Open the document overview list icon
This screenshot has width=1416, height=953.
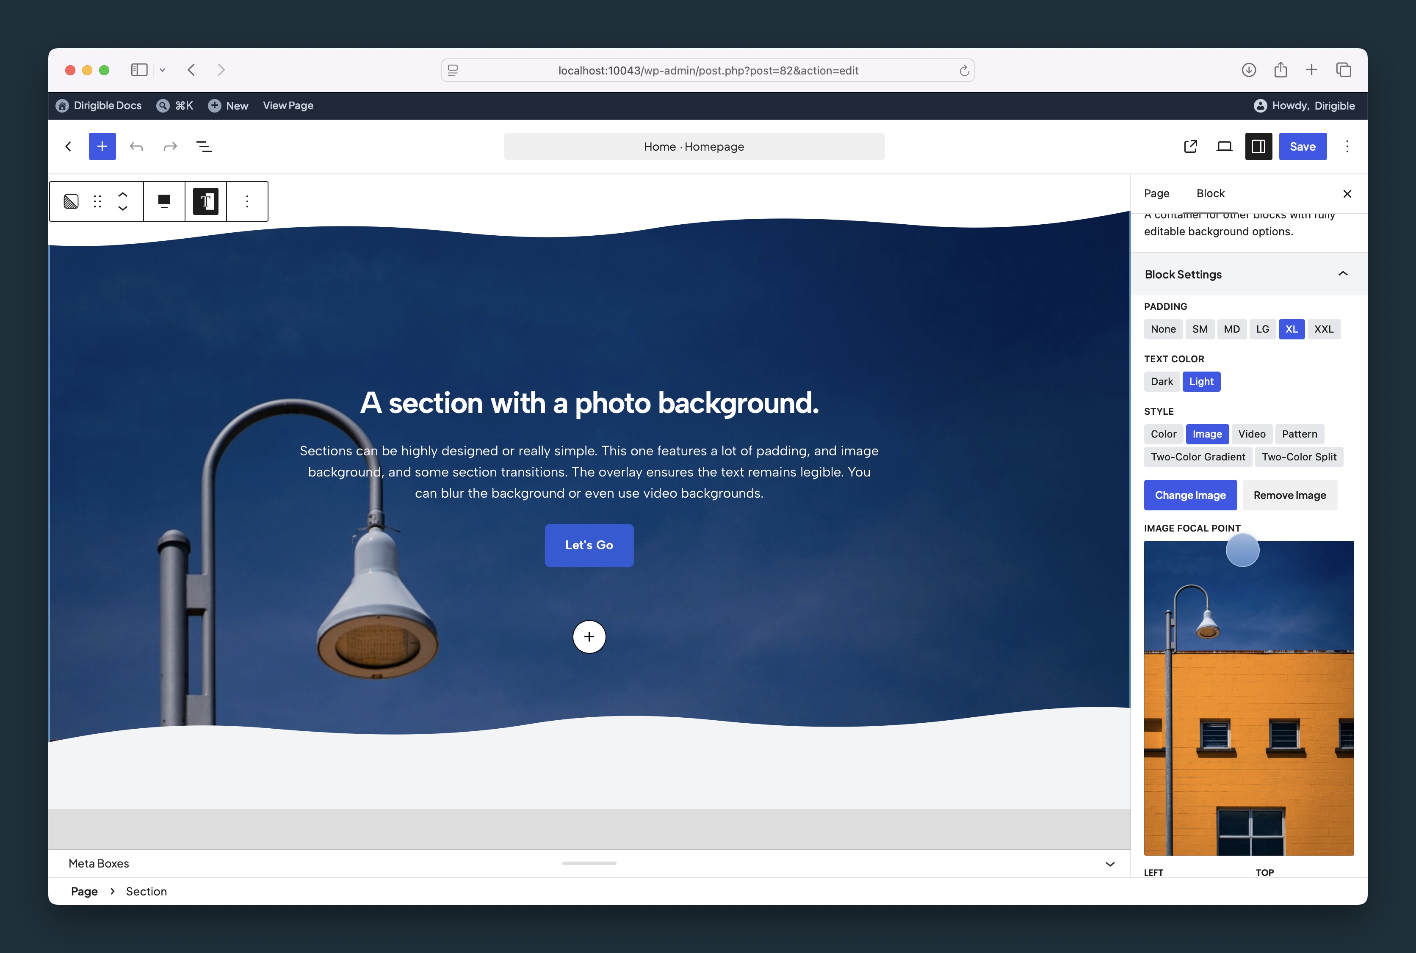(204, 146)
